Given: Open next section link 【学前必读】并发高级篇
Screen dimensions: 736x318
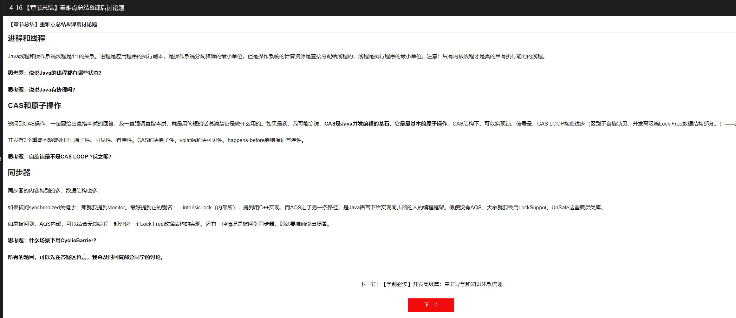Looking at the screenshot, I should (442, 284).
